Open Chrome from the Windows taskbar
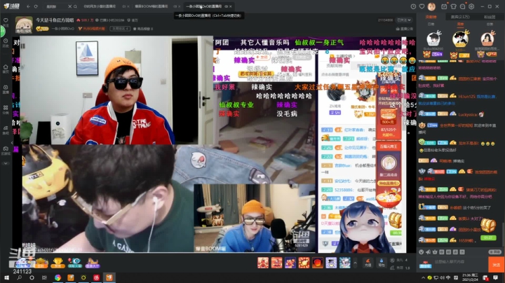 [58, 277]
